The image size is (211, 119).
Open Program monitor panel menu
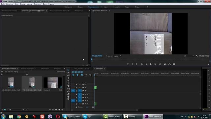[x=109, y=11]
